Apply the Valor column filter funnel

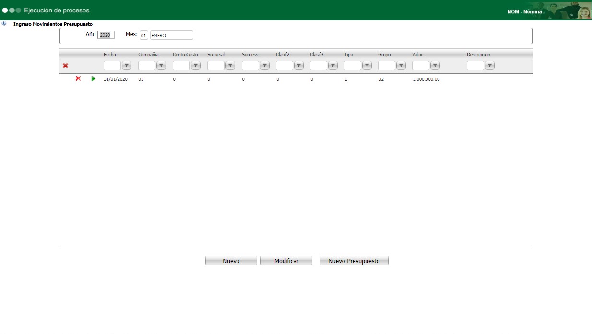click(x=435, y=66)
